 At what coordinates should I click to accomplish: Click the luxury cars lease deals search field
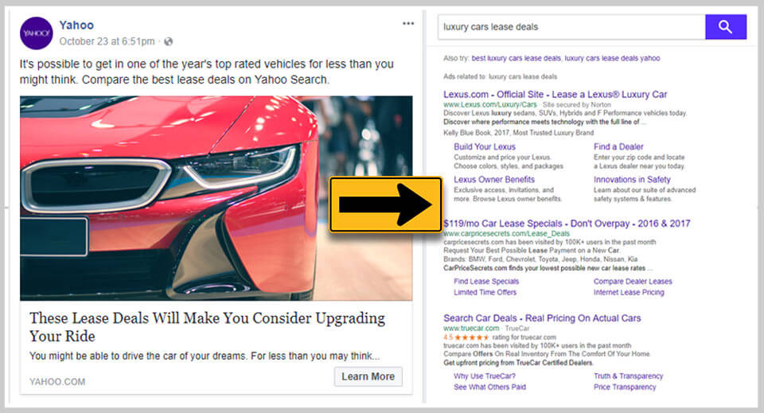[x=571, y=27]
